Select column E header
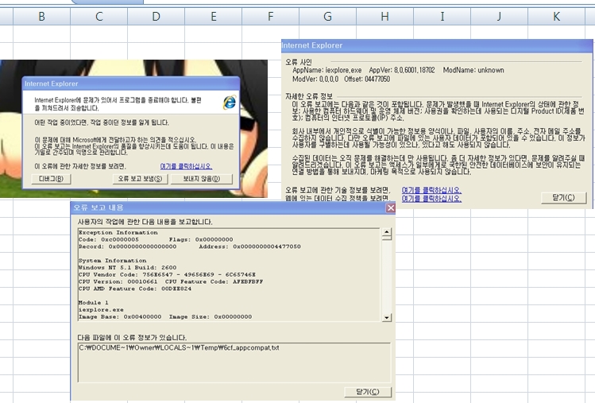Screen dimensions: 595x403 (x=214, y=17)
